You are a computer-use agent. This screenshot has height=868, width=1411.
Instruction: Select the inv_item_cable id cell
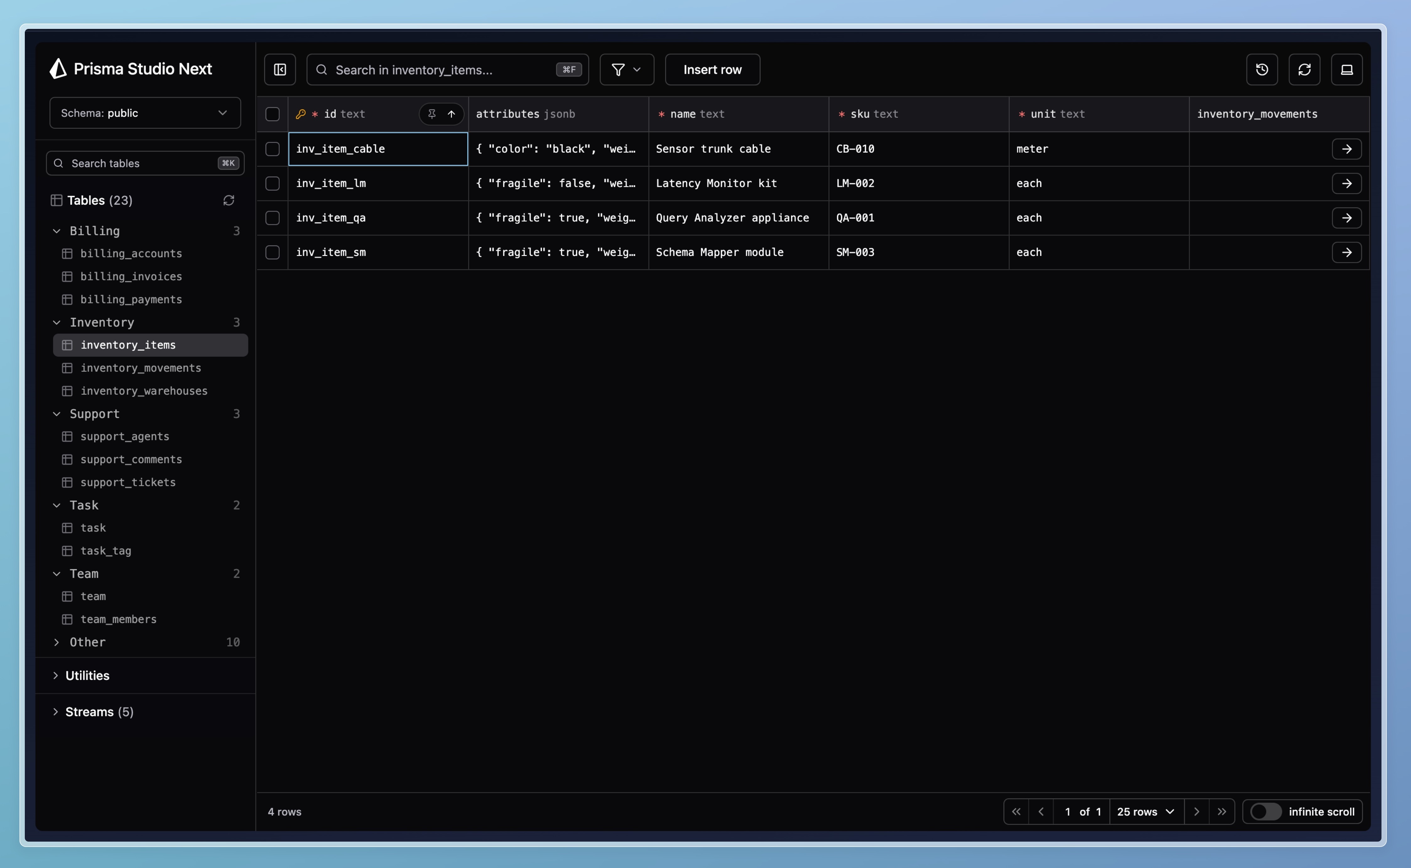378,149
